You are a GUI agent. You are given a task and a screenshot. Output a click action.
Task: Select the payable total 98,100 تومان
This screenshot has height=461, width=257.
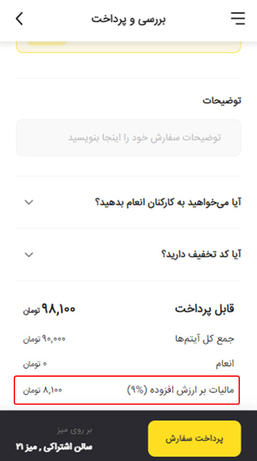coord(49,309)
